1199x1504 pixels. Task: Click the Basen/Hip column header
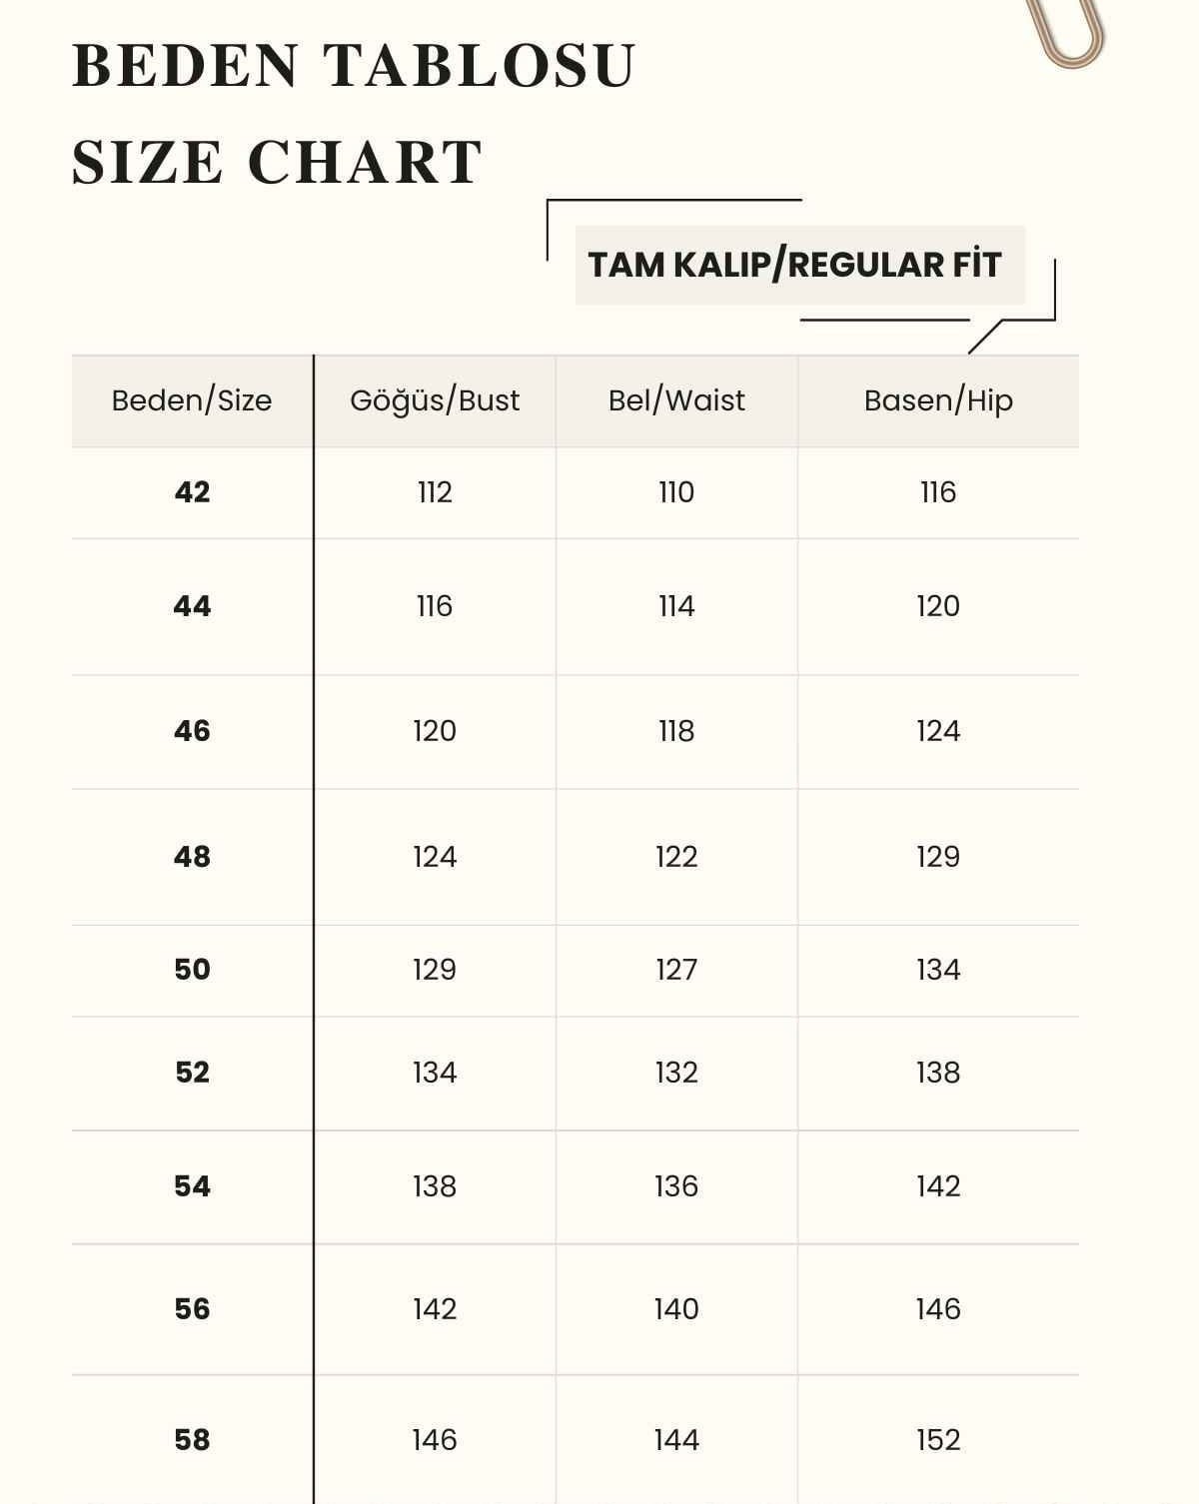click(938, 400)
